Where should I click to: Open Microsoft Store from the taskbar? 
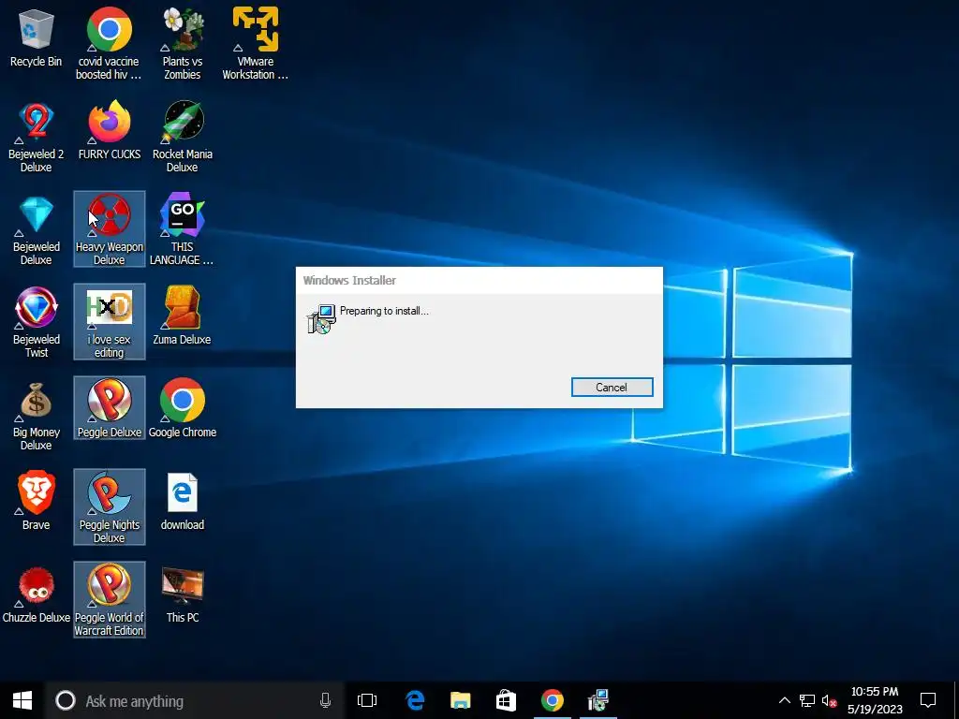(506, 700)
